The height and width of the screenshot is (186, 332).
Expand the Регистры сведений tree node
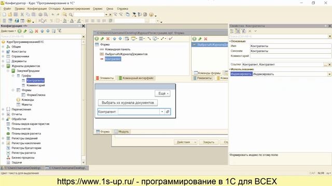tap(3, 138)
